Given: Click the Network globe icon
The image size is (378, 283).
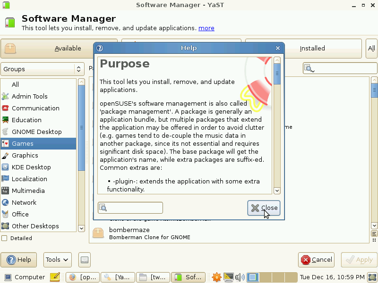Looking at the screenshot, I should pyautogui.click(x=5, y=203).
